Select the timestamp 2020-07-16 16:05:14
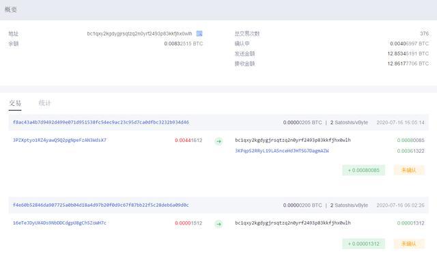The height and width of the screenshot is (258, 437). [x=401, y=122]
